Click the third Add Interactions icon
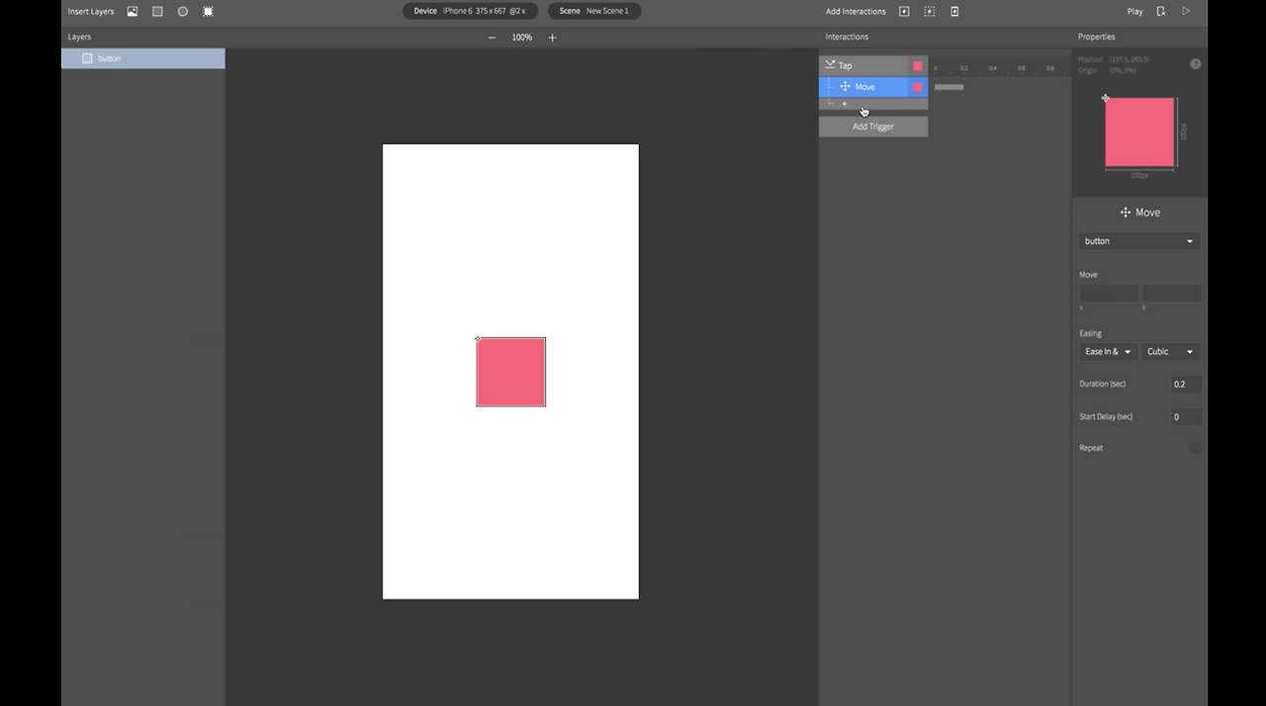1266x706 pixels. (x=954, y=12)
